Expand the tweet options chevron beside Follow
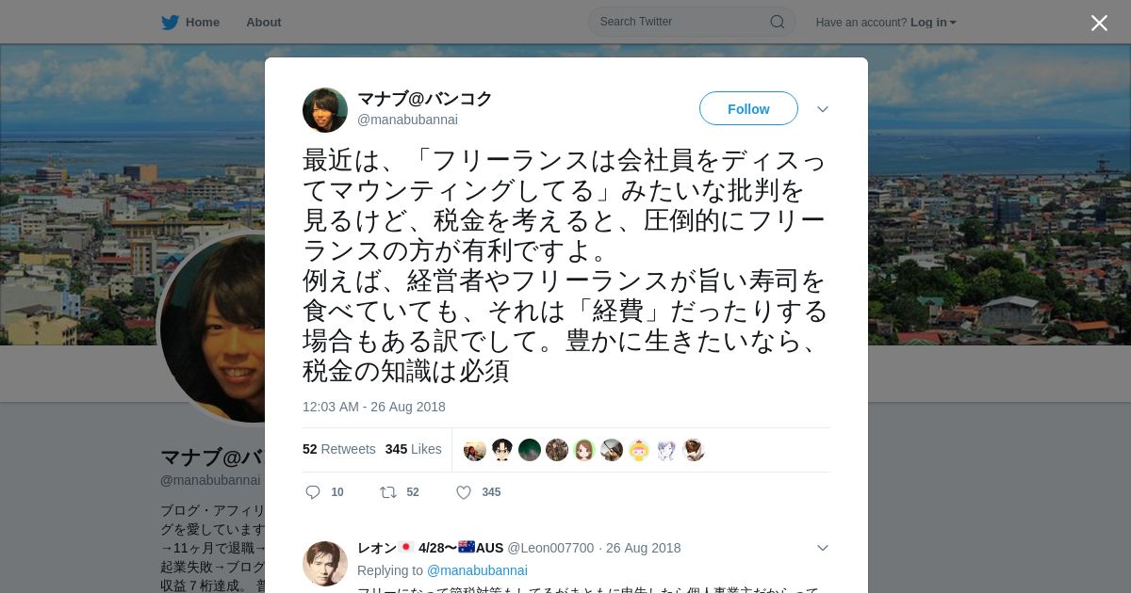 pyautogui.click(x=823, y=109)
